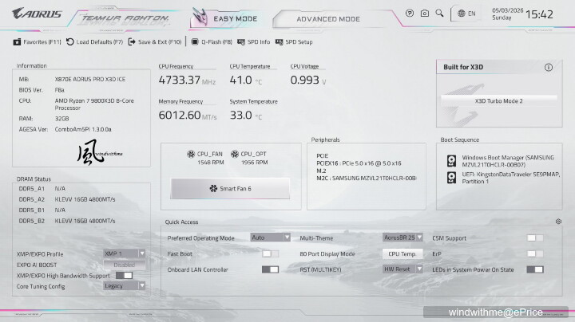575x322 pixels.
Task: Switch to Advanced Mode tab
Action: pos(328,19)
